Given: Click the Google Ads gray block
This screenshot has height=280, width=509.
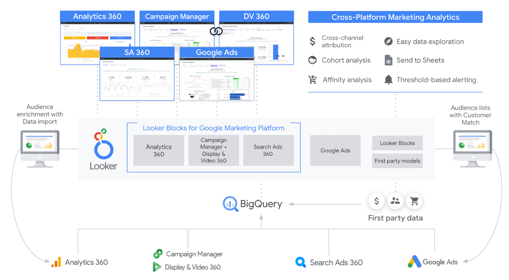Looking at the screenshot, I should pyautogui.click(x=335, y=150).
